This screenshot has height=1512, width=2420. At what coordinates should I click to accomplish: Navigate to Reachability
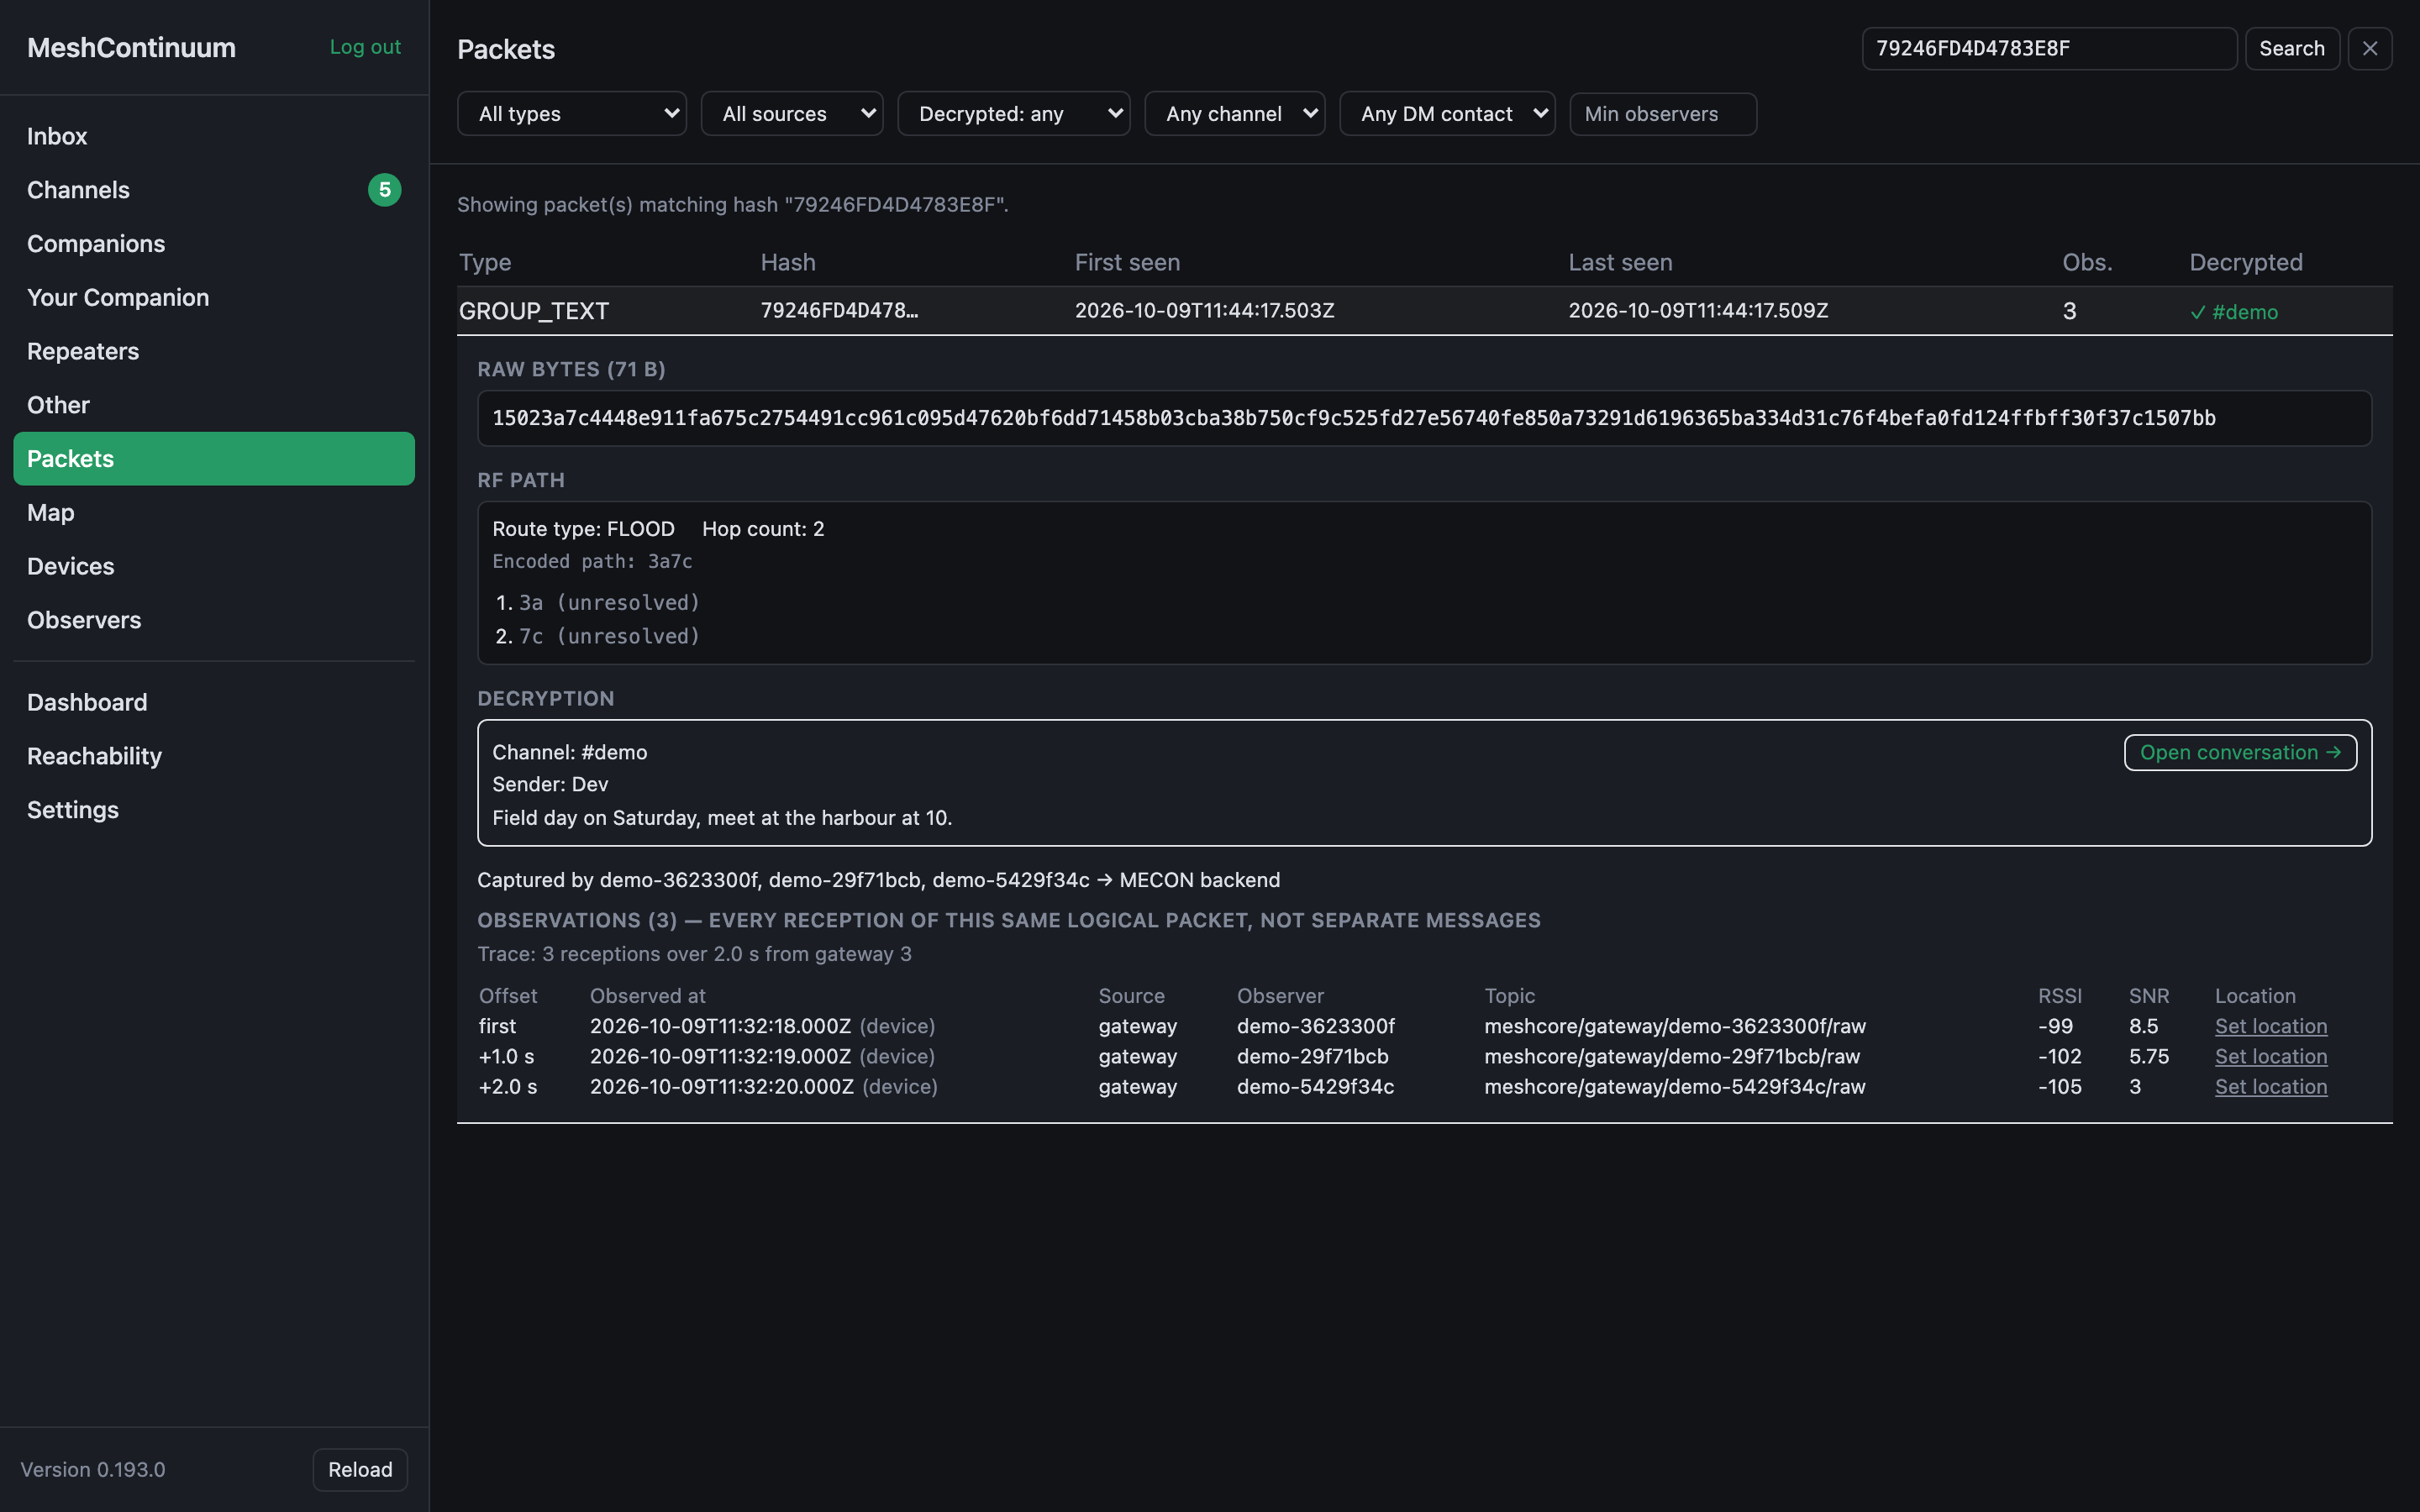click(214, 756)
